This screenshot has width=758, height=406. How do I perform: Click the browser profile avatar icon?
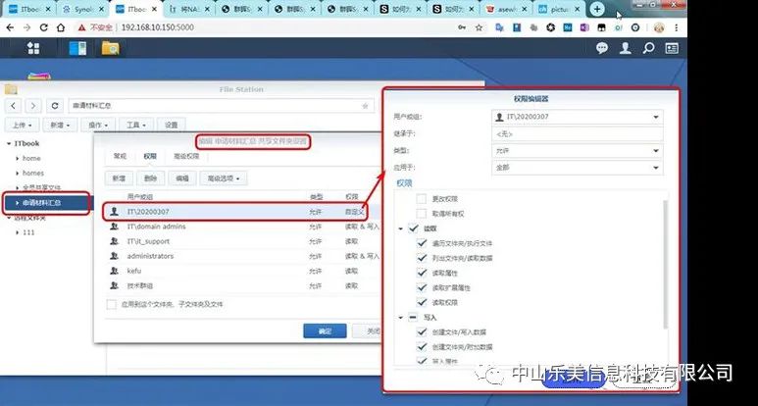(658, 27)
